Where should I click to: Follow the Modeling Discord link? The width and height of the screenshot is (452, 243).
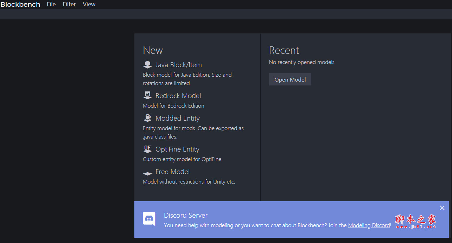tap(369, 225)
